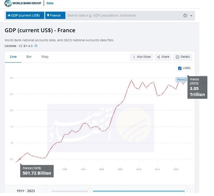The image size is (214, 196).
Task: Switch to the Bar chart tab
Action: [29, 57]
